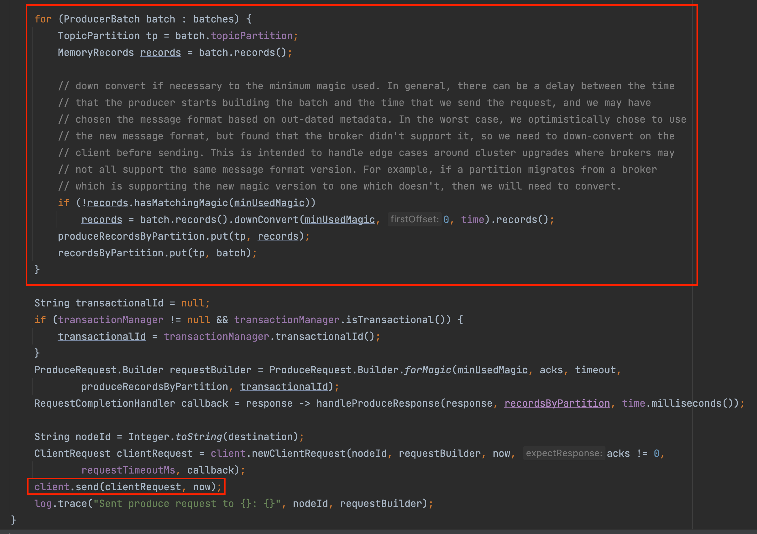Click the topicPartition field reference
This screenshot has width=757, height=534.
251,36
